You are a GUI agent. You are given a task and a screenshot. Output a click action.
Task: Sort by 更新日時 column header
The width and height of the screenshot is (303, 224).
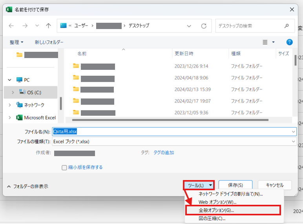click(184, 53)
